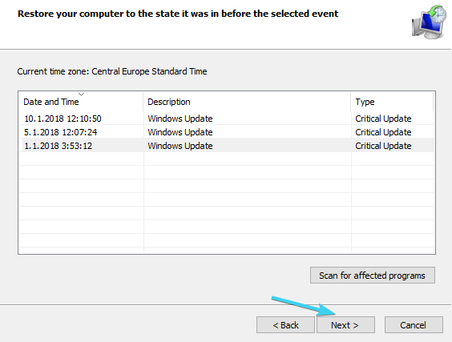Click the Current time zone label text
This screenshot has height=342, width=452.
point(112,71)
